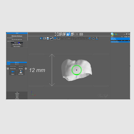134x134 pixels.
Task: Click the Name column header
Action: tap(112, 37)
